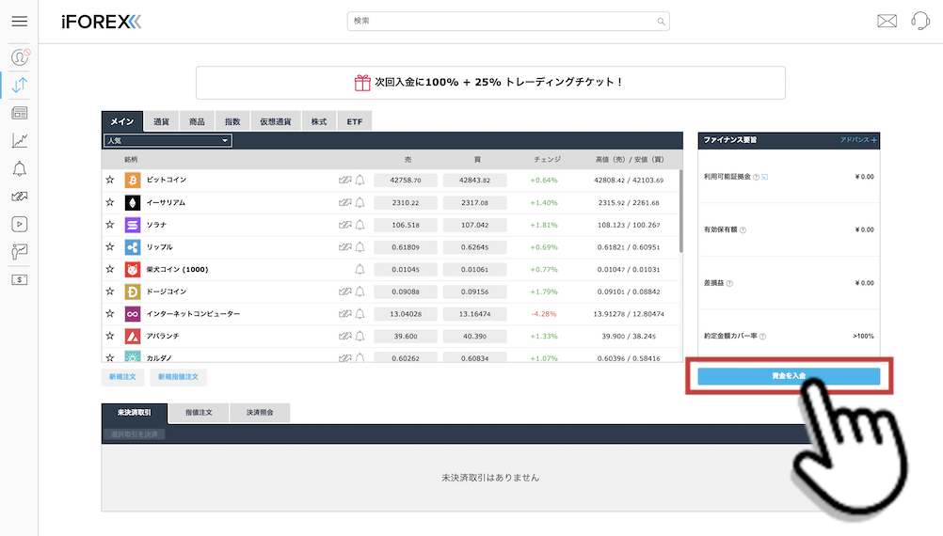
Task: Open the 指値注文 tab
Action: pos(199,413)
